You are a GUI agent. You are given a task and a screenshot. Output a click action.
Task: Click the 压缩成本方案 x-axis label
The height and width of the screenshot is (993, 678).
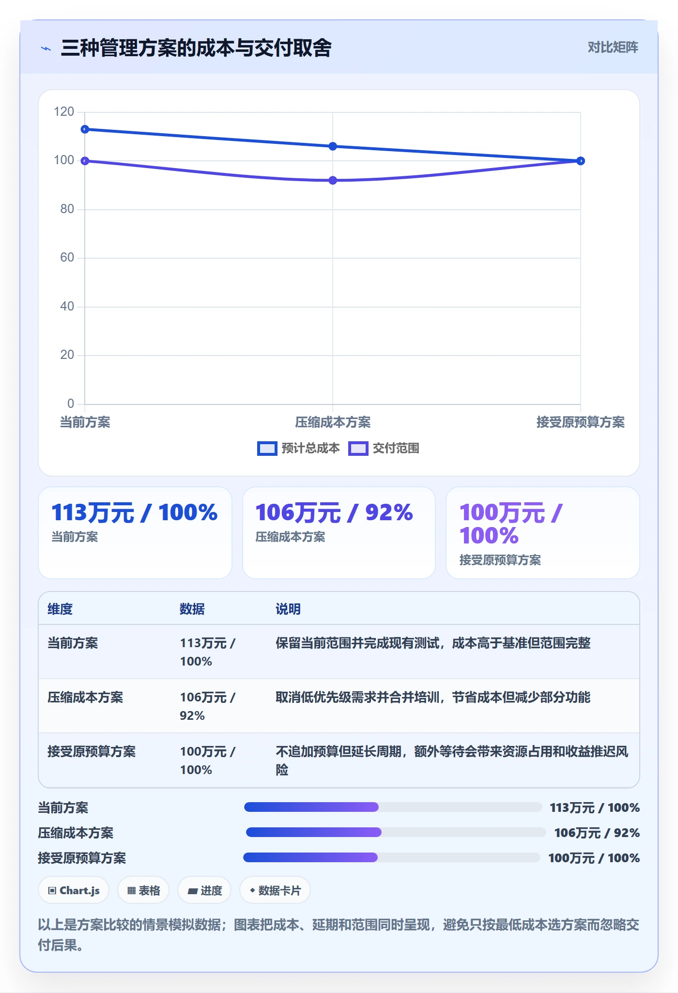pos(333,422)
